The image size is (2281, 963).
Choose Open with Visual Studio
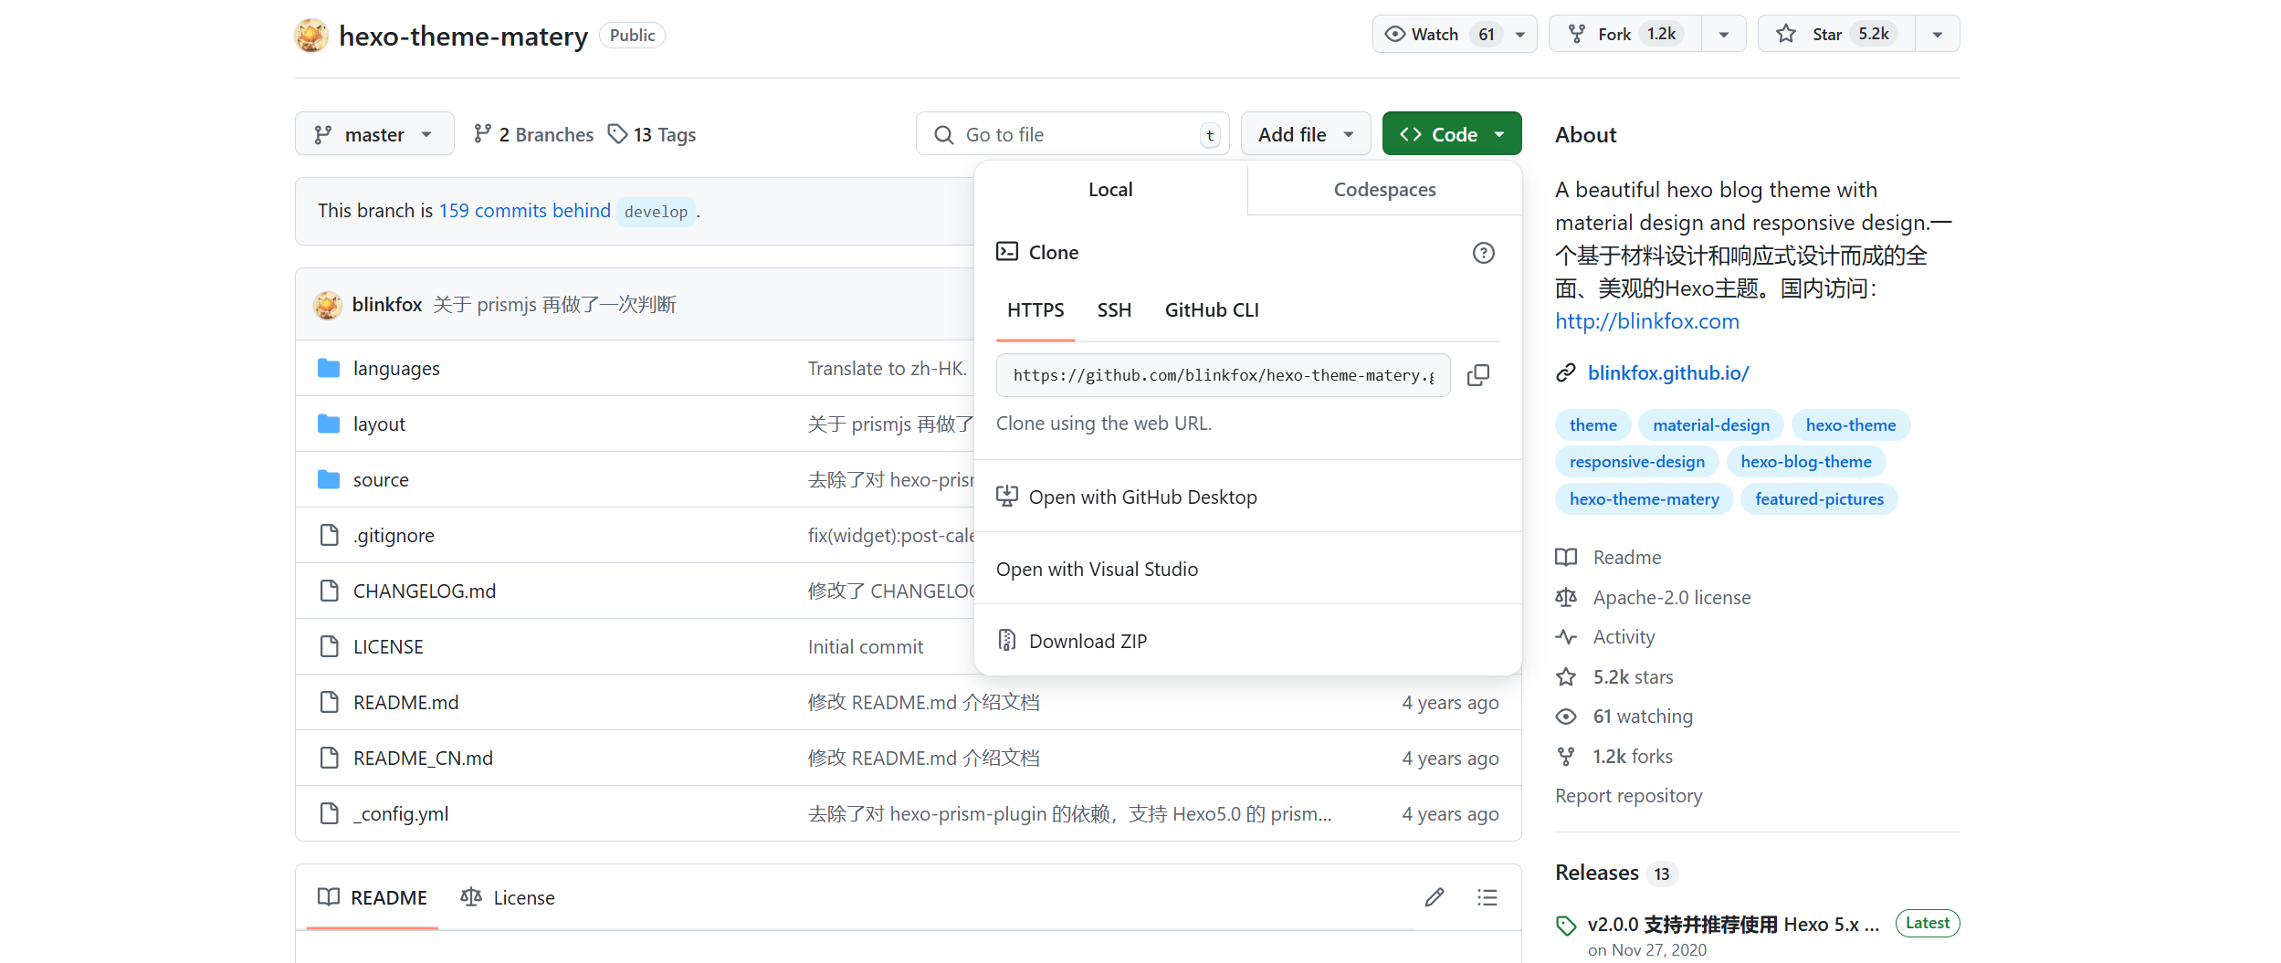click(x=1247, y=569)
